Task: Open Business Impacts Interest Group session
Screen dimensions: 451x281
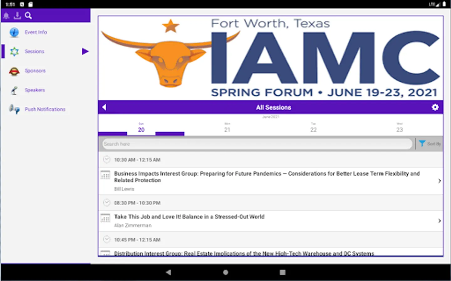Action: point(271,181)
